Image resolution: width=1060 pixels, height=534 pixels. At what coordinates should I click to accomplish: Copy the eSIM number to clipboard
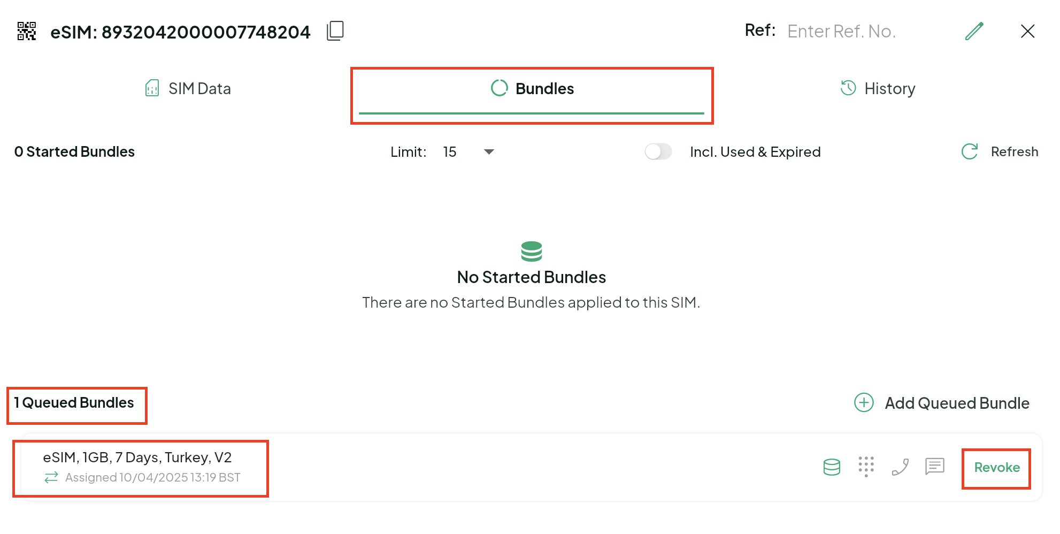[335, 31]
